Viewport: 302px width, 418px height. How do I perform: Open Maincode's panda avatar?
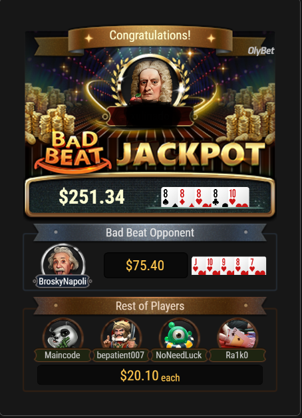click(x=63, y=333)
